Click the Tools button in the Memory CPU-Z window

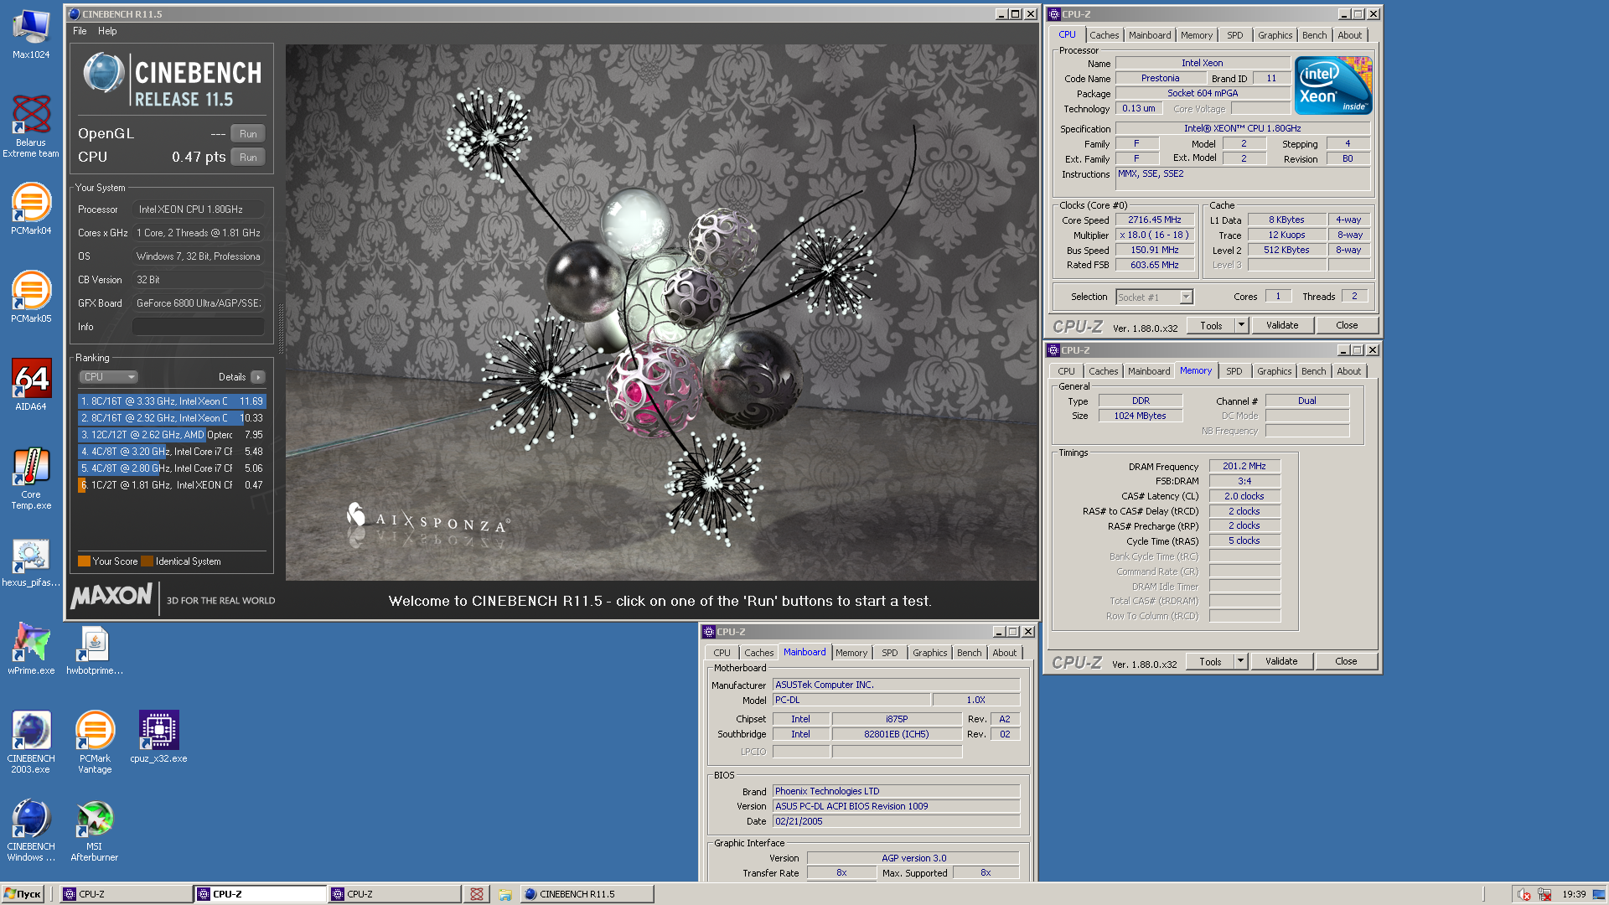pos(1210,661)
